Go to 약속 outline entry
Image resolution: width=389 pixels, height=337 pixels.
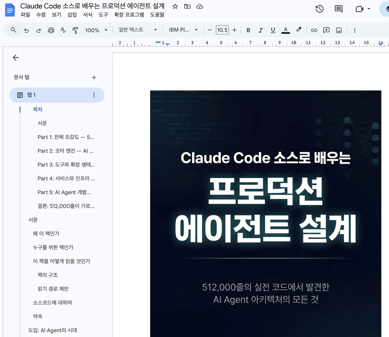(x=38, y=317)
